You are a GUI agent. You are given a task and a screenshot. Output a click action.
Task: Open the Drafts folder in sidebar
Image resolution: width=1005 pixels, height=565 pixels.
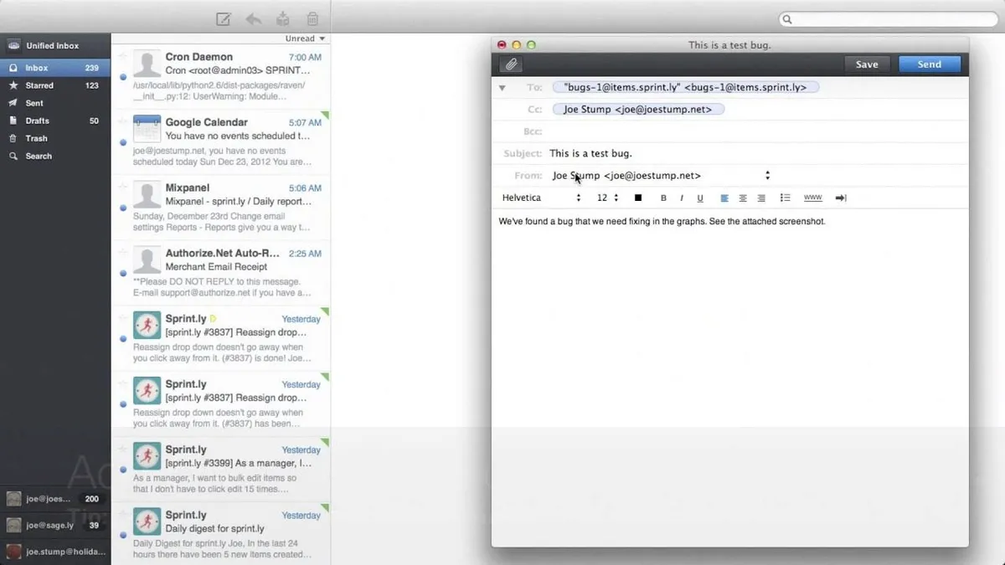tap(55, 121)
